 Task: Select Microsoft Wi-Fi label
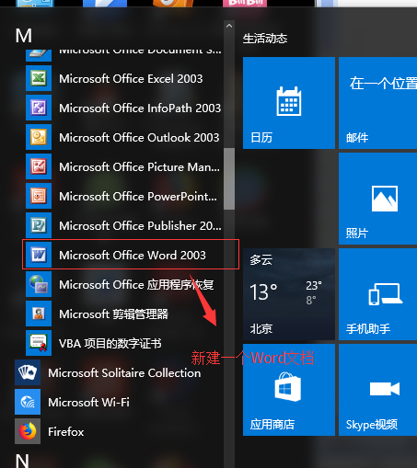click(88, 403)
